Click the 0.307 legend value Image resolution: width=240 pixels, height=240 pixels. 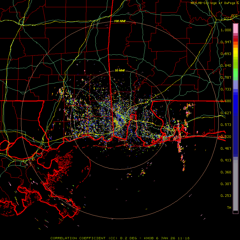tap(226, 184)
